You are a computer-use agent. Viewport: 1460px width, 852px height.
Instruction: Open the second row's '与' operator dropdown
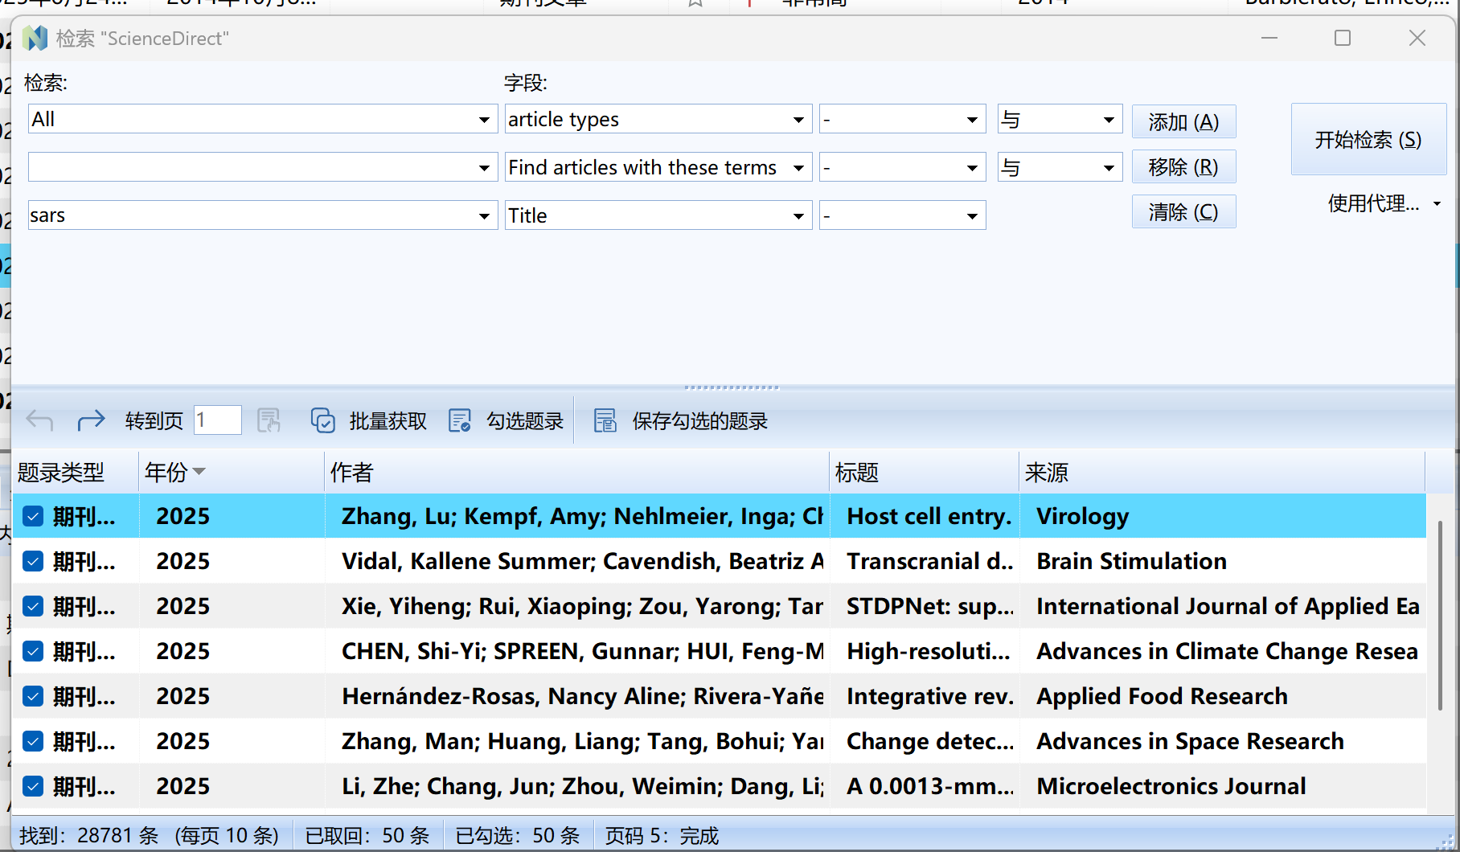pos(1109,168)
